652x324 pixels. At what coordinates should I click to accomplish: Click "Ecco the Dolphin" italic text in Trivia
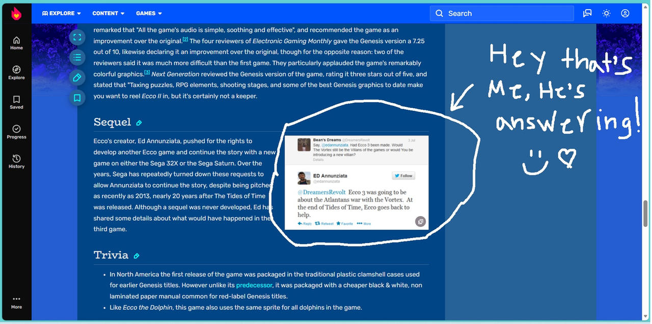[x=149, y=308]
